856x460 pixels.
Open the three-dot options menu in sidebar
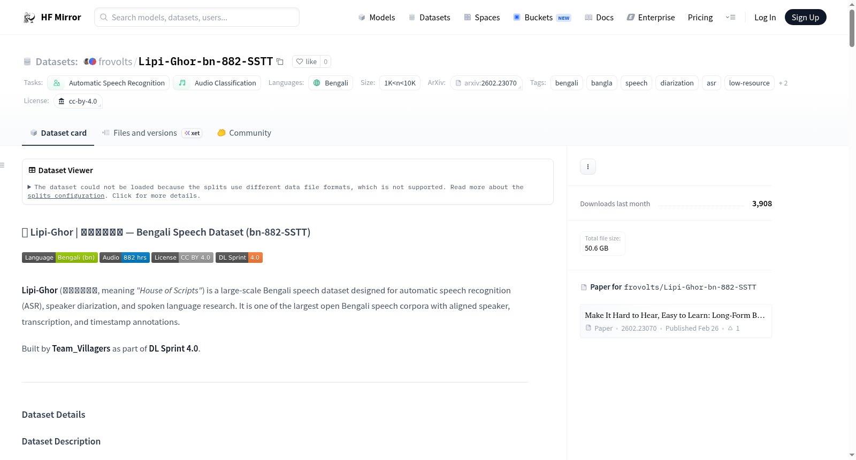pos(588,167)
